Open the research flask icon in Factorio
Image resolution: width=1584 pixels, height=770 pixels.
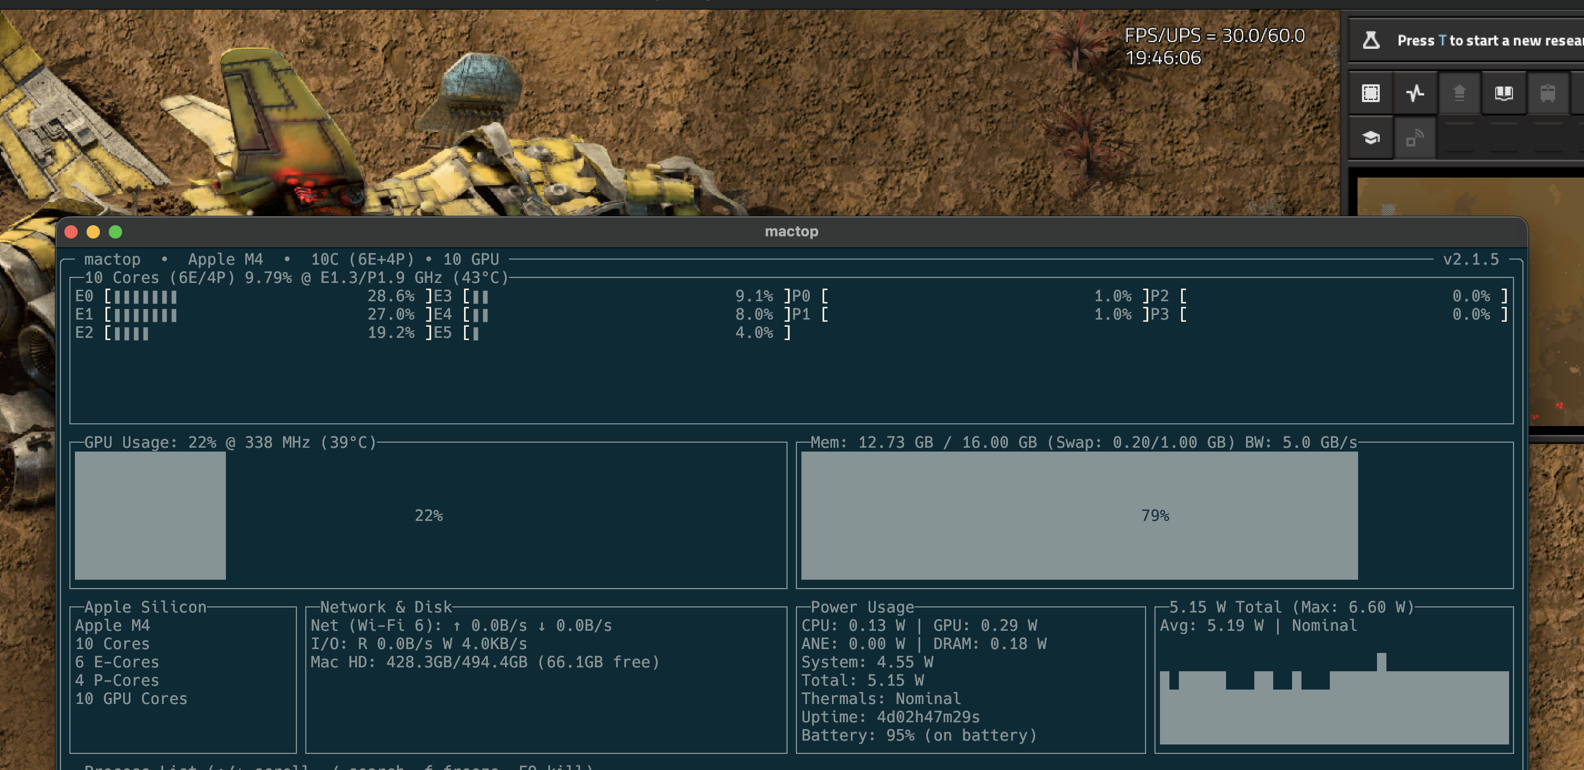point(1371,40)
